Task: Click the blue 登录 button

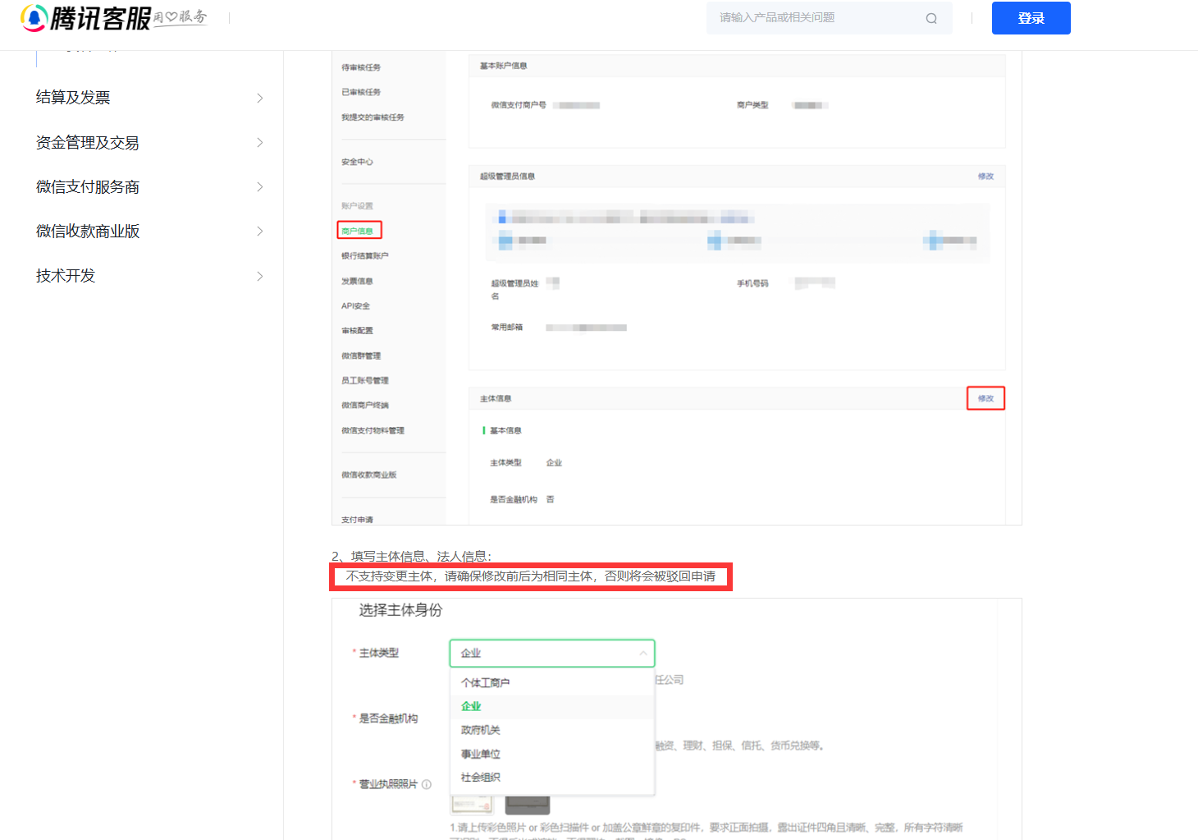Action: click(x=1031, y=18)
